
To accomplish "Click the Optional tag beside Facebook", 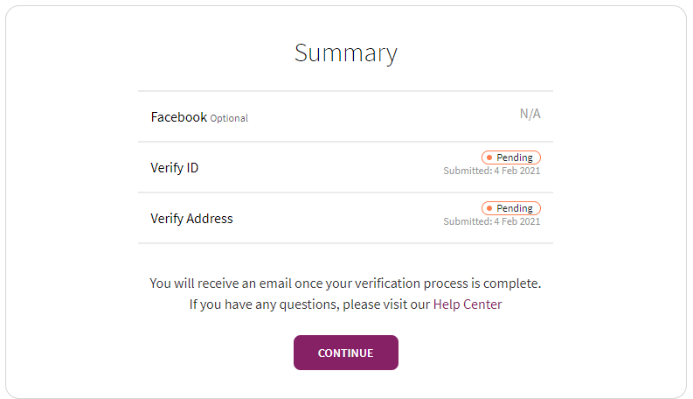I will pos(229,118).
